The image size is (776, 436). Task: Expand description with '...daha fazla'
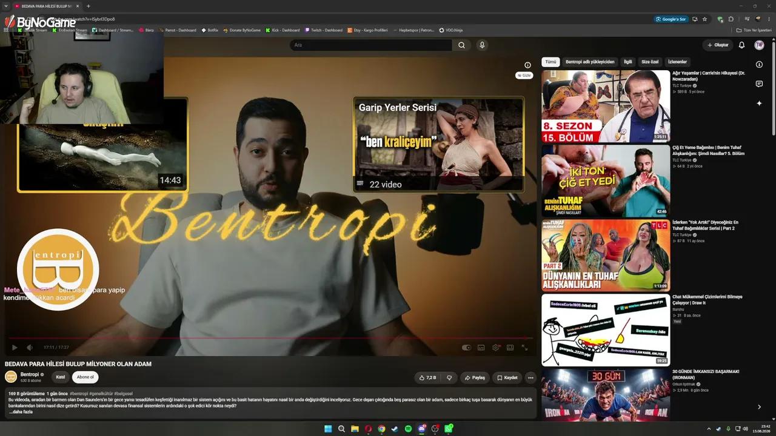point(21,412)
